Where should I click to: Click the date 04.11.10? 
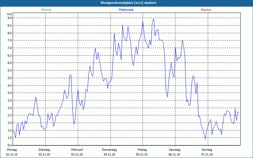click(x=109, y=155)
